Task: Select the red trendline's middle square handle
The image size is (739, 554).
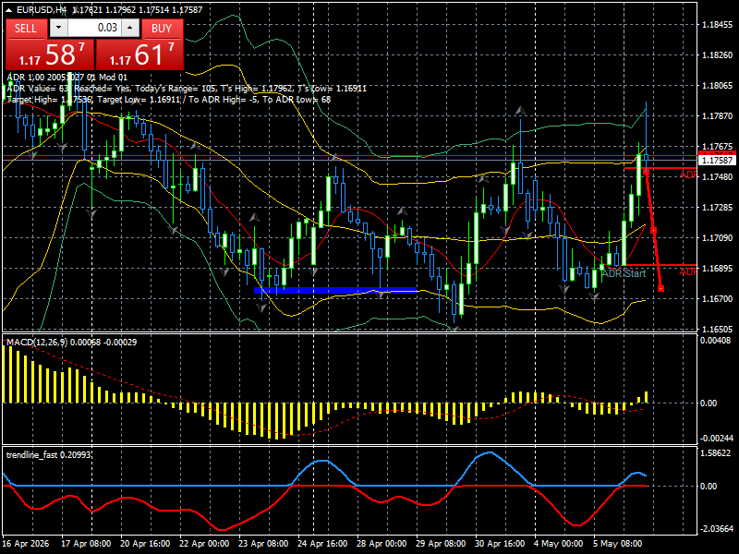Action: (653, 230)
